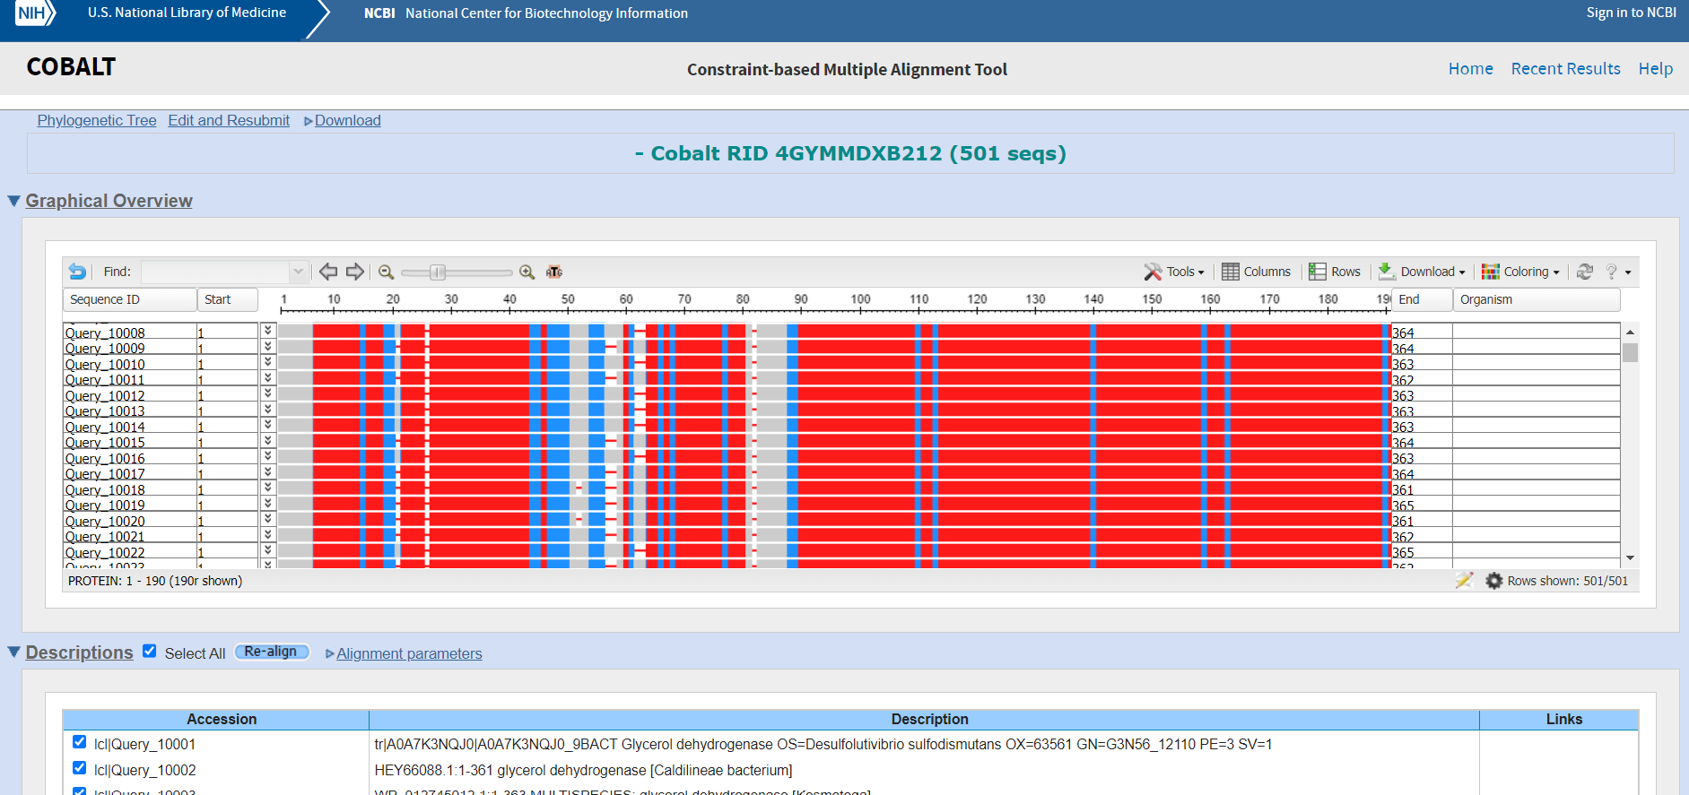Click the NCBI National Center for Biotechnology Information link
The image size is (1689, 795).
[x=526, y=13]
